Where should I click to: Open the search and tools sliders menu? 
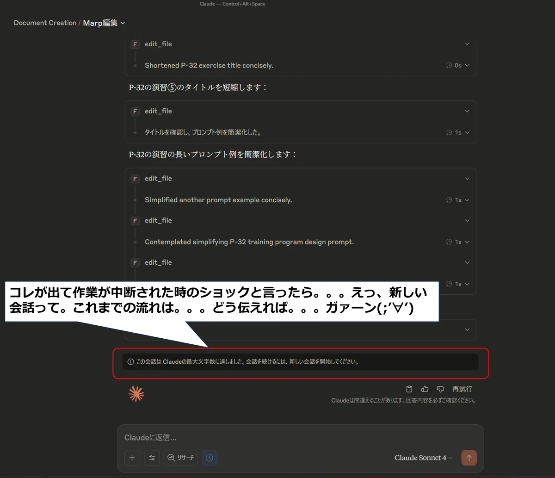coord(152,458)
